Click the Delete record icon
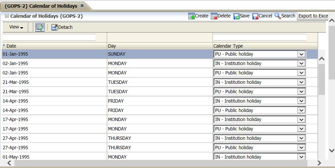Viewport: 335px width, 168px height. pyautogui.click(x=214, y=16)
